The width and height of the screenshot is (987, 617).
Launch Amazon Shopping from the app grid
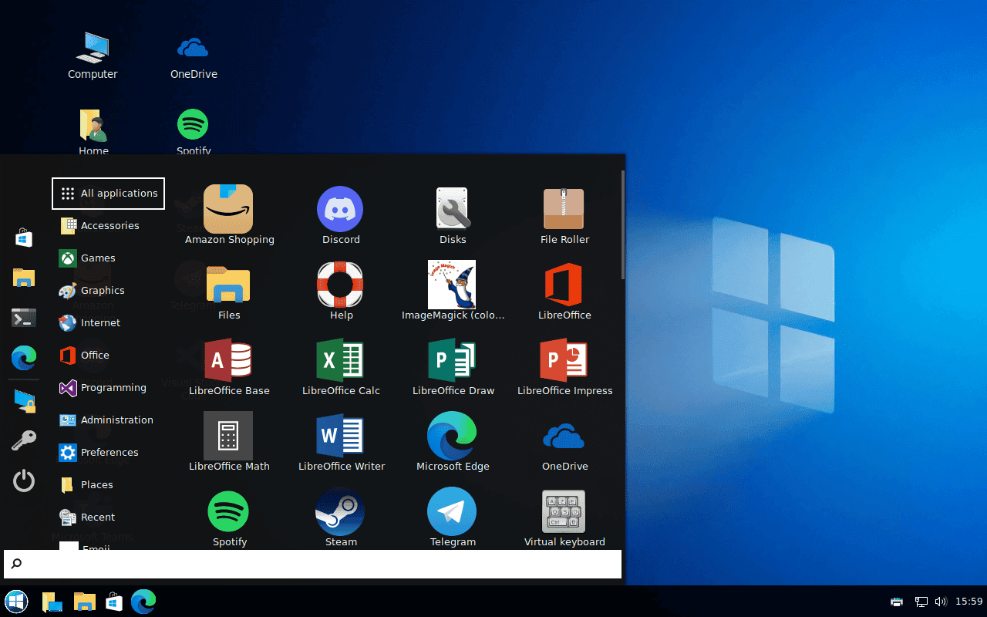click(229, 215)
